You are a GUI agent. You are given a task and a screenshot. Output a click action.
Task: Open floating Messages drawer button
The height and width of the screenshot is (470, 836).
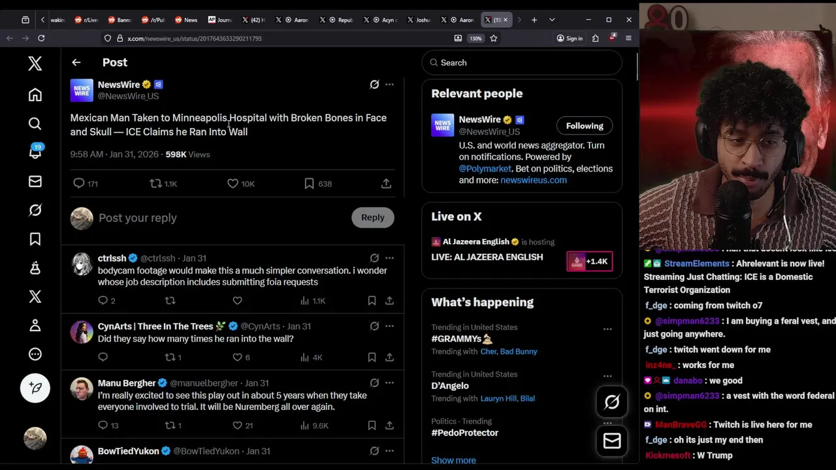click(x=612, y=441)
